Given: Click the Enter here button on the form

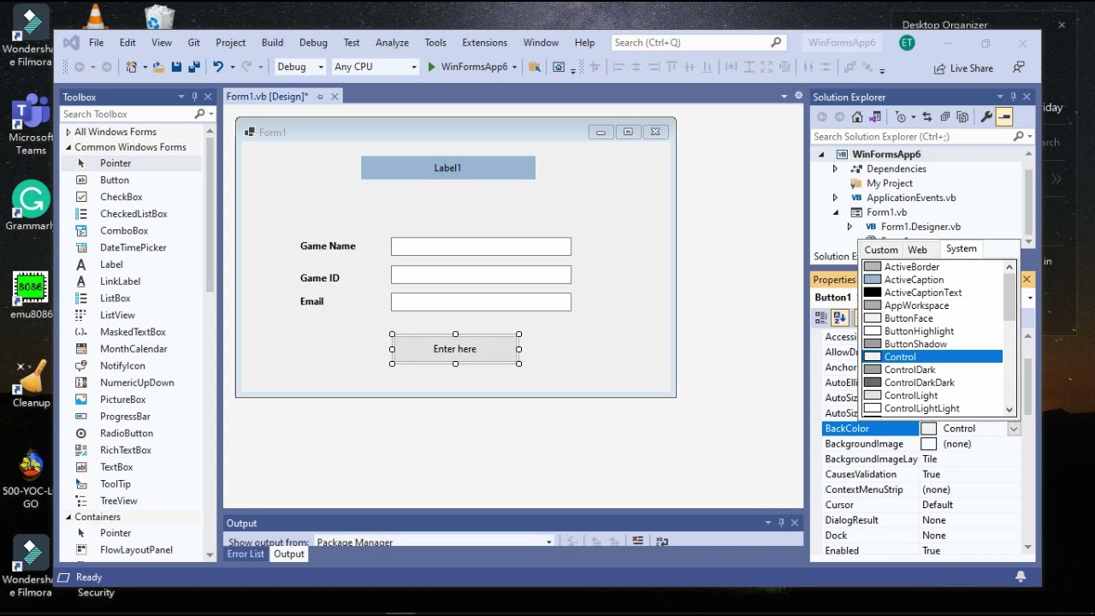Looking at the screenshot, I should click(455, 349).
